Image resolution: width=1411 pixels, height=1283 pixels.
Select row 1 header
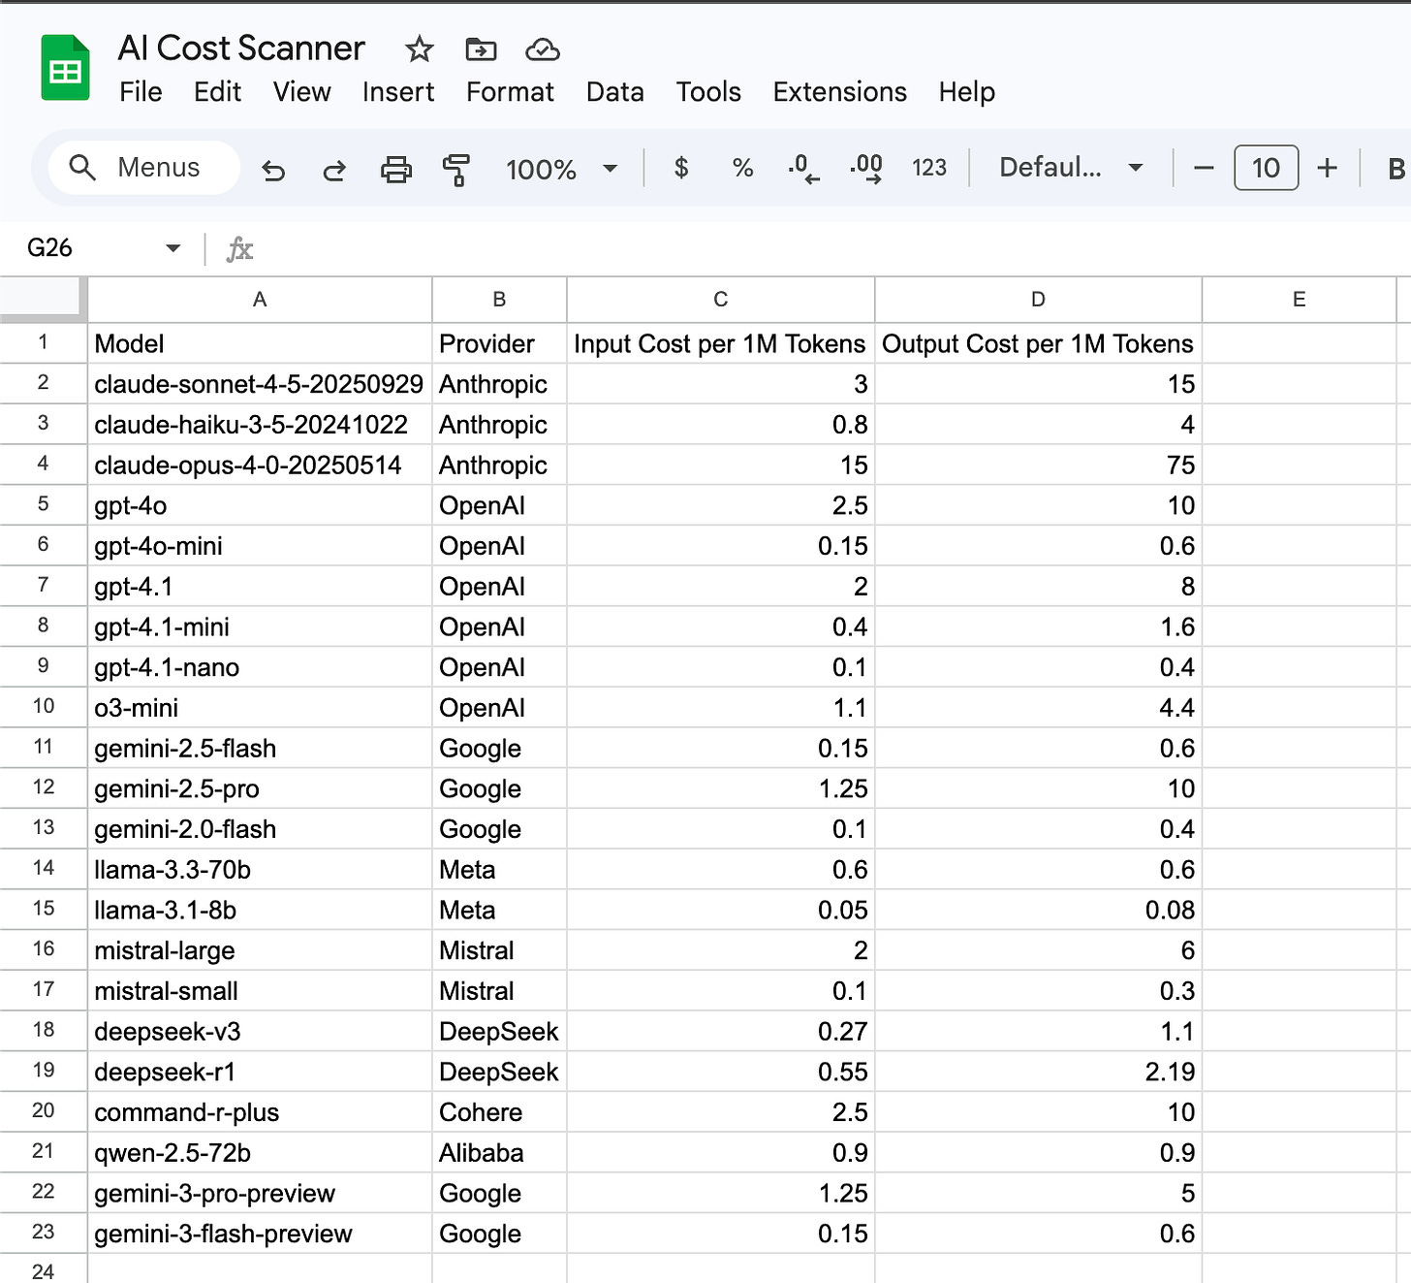44,342
